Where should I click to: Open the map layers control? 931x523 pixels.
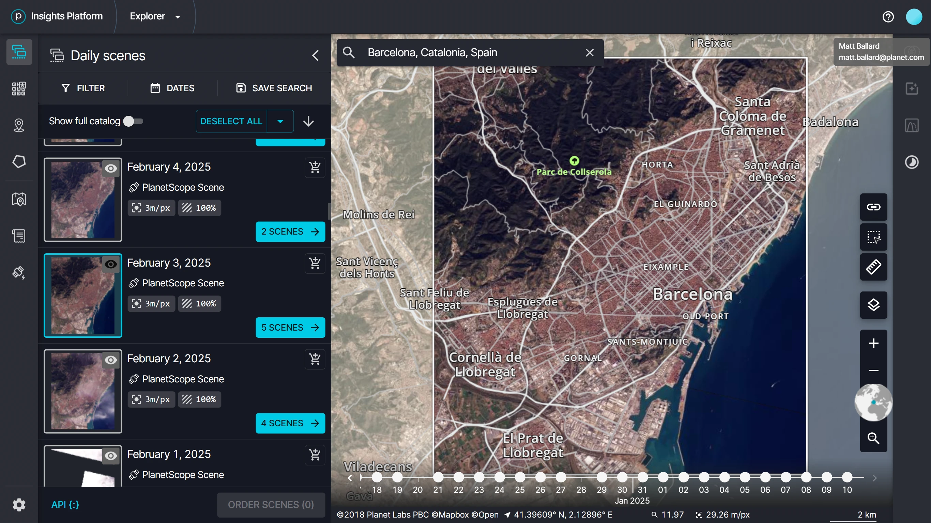[873, 305]
